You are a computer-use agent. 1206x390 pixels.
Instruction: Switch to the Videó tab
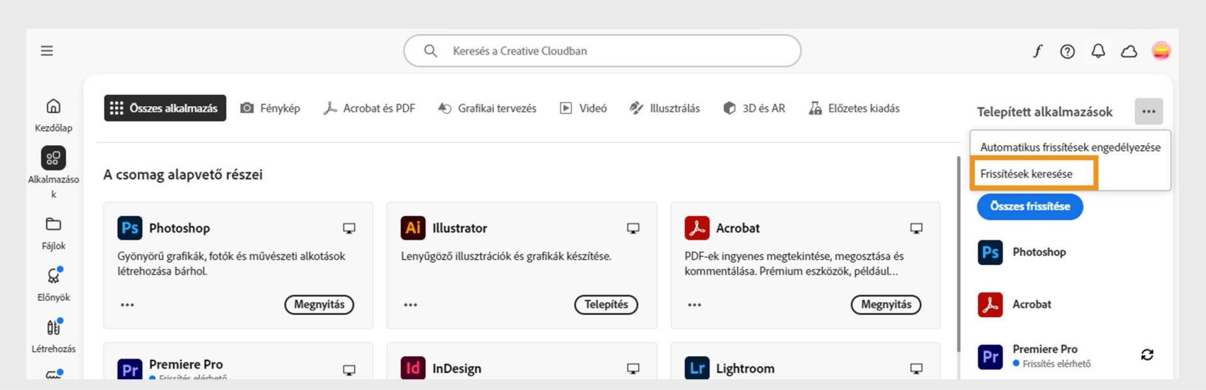(584, 108)
